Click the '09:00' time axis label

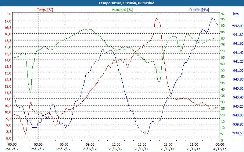tap(90, 145)
